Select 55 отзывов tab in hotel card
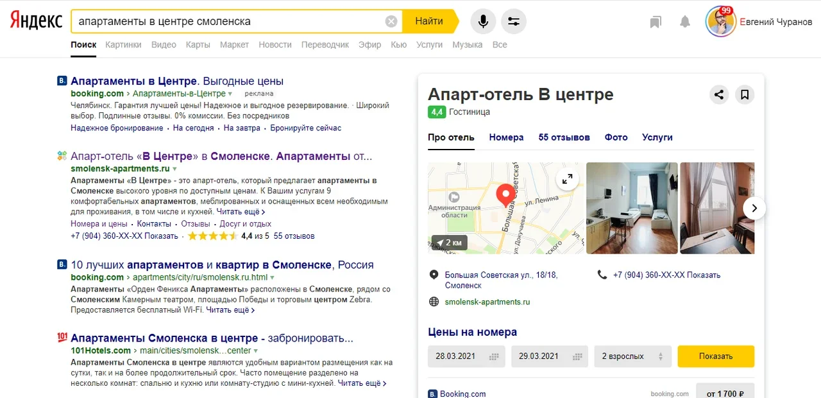 tap(564, 137)
